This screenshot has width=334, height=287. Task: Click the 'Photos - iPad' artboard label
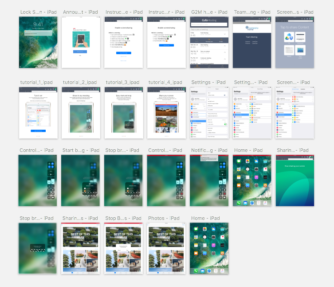click(x=164, y=218)
